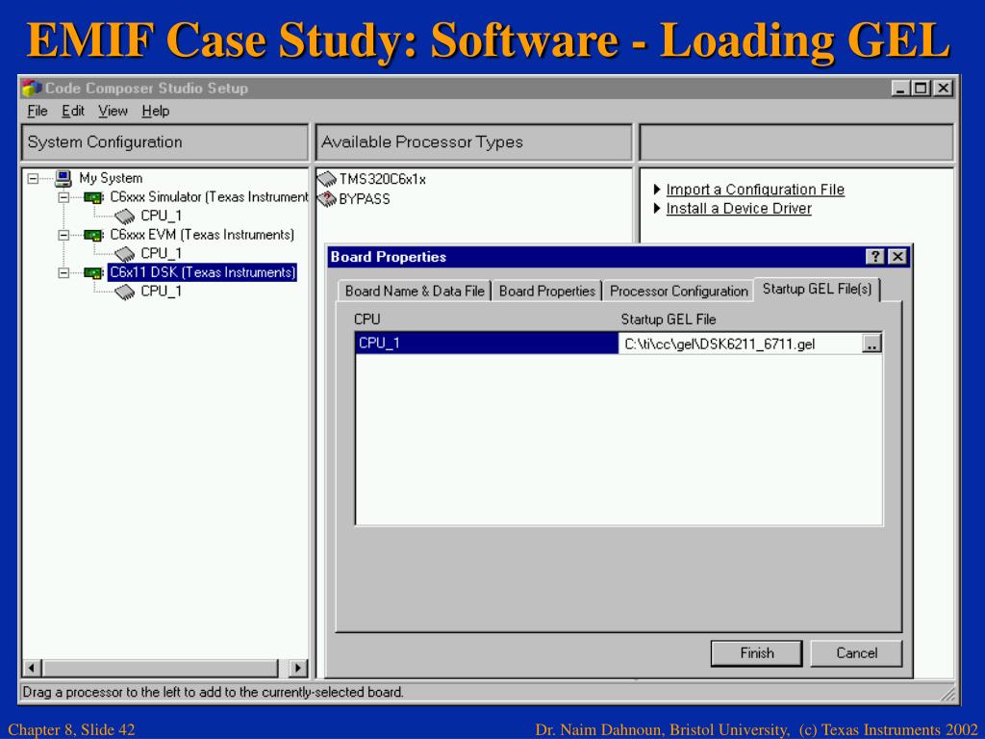Switch to the Processor Configuration tab
Screen dimensions: 985x739
click(678, 291)
